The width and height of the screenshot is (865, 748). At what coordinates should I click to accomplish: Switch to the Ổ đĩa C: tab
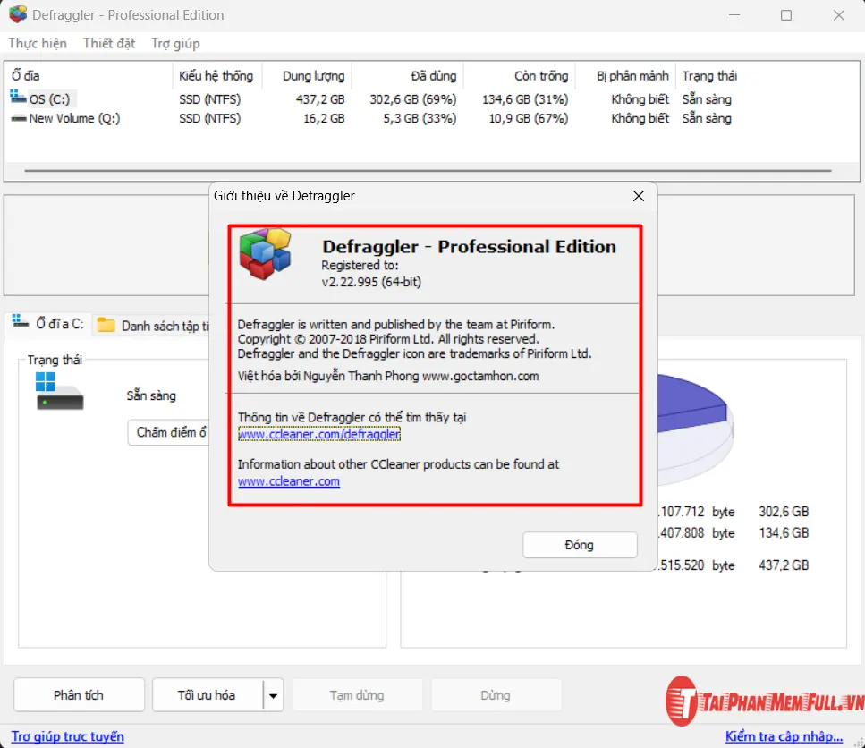[49, 324]
